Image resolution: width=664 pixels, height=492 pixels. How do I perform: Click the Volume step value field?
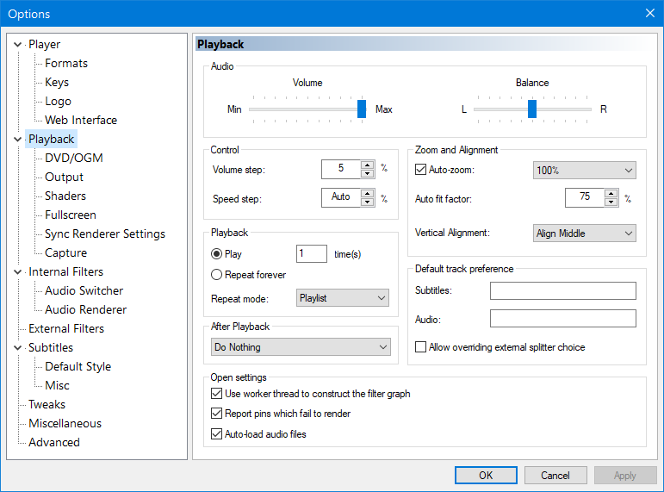(x=341, y=169)
